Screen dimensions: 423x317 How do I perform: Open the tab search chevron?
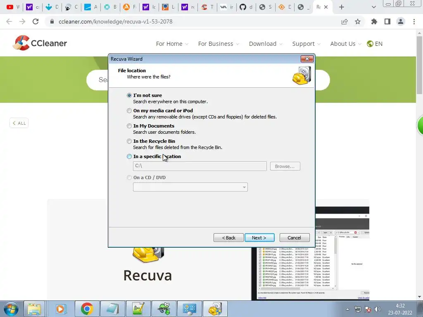point(373,7)
